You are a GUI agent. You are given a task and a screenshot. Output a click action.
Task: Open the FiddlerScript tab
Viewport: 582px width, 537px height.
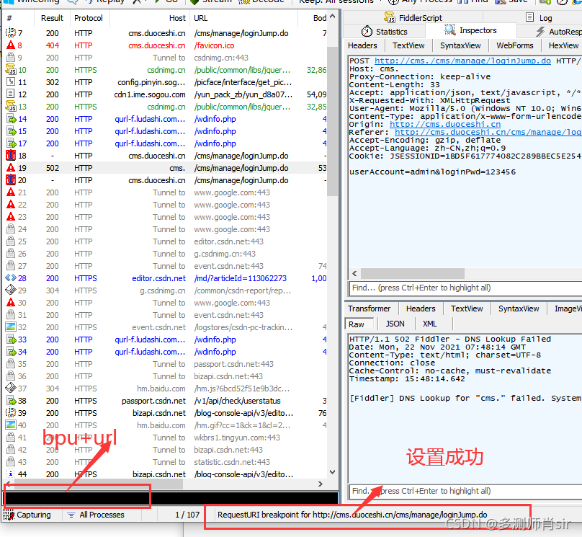pos(413,17)
